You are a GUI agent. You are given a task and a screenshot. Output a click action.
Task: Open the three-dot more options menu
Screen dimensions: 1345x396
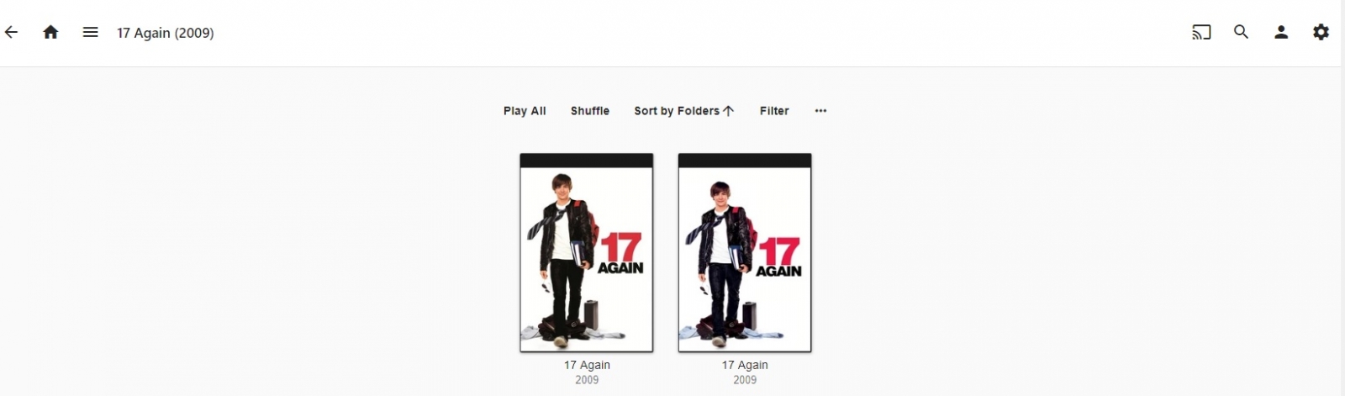click(820, 111)
